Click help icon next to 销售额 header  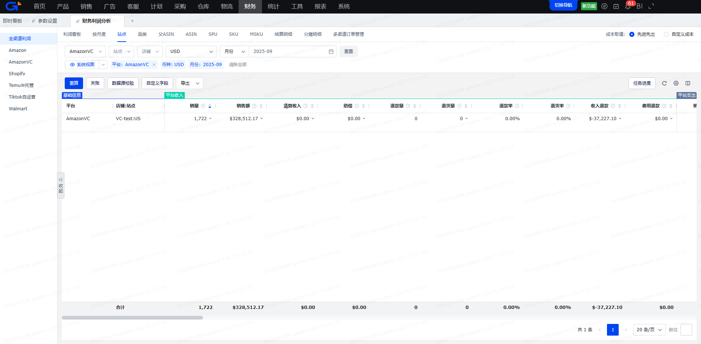coord(254,106)
